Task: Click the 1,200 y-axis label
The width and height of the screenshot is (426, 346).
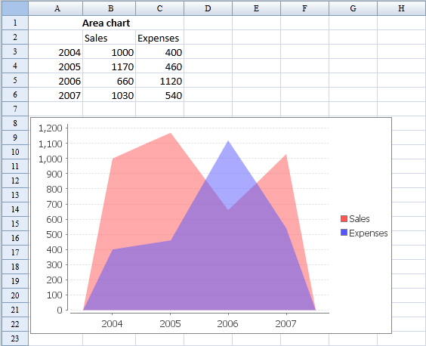Action: tap(51, 128)
